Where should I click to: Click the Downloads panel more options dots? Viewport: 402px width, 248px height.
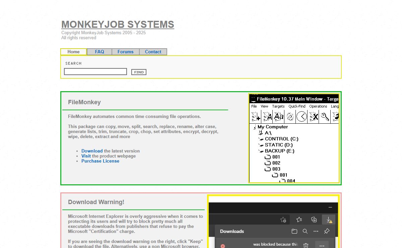coord(316,231)
